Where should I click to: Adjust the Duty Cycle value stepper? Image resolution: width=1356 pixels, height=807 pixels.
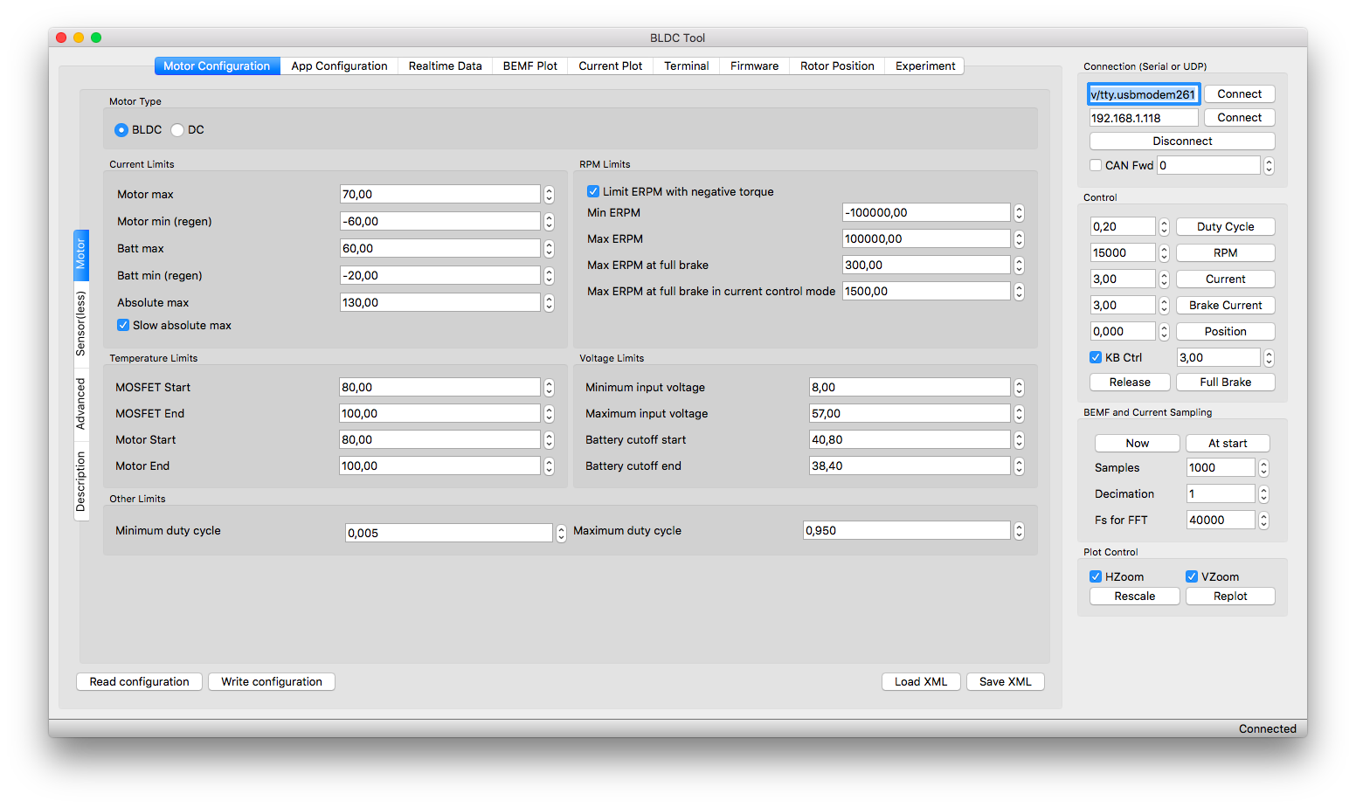tap(1164, 227)
